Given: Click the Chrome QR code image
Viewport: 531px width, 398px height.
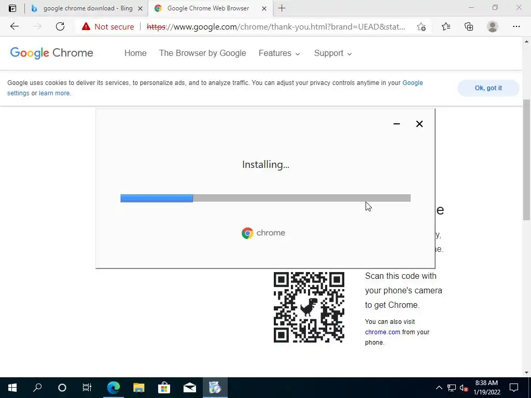Looking at the screenshot, I should tap(309, 307).
